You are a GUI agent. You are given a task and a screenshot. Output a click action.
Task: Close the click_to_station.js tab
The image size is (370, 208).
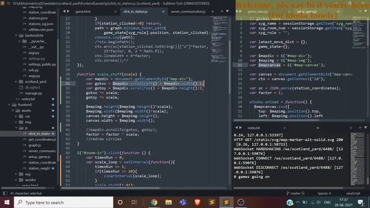point(163,12)
